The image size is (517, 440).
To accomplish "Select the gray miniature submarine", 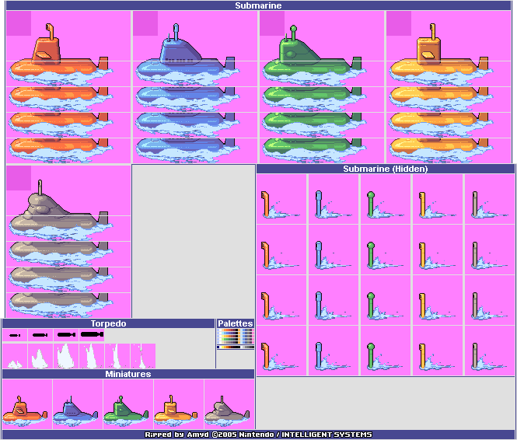I will coord(227,410).
